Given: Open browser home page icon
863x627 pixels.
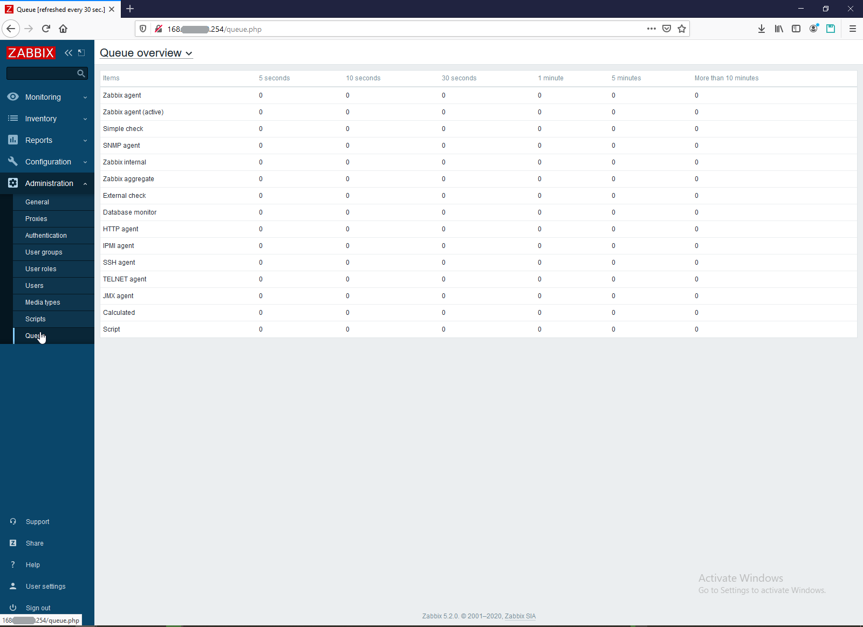Looking at the screenshot, I should coord(63,29).
